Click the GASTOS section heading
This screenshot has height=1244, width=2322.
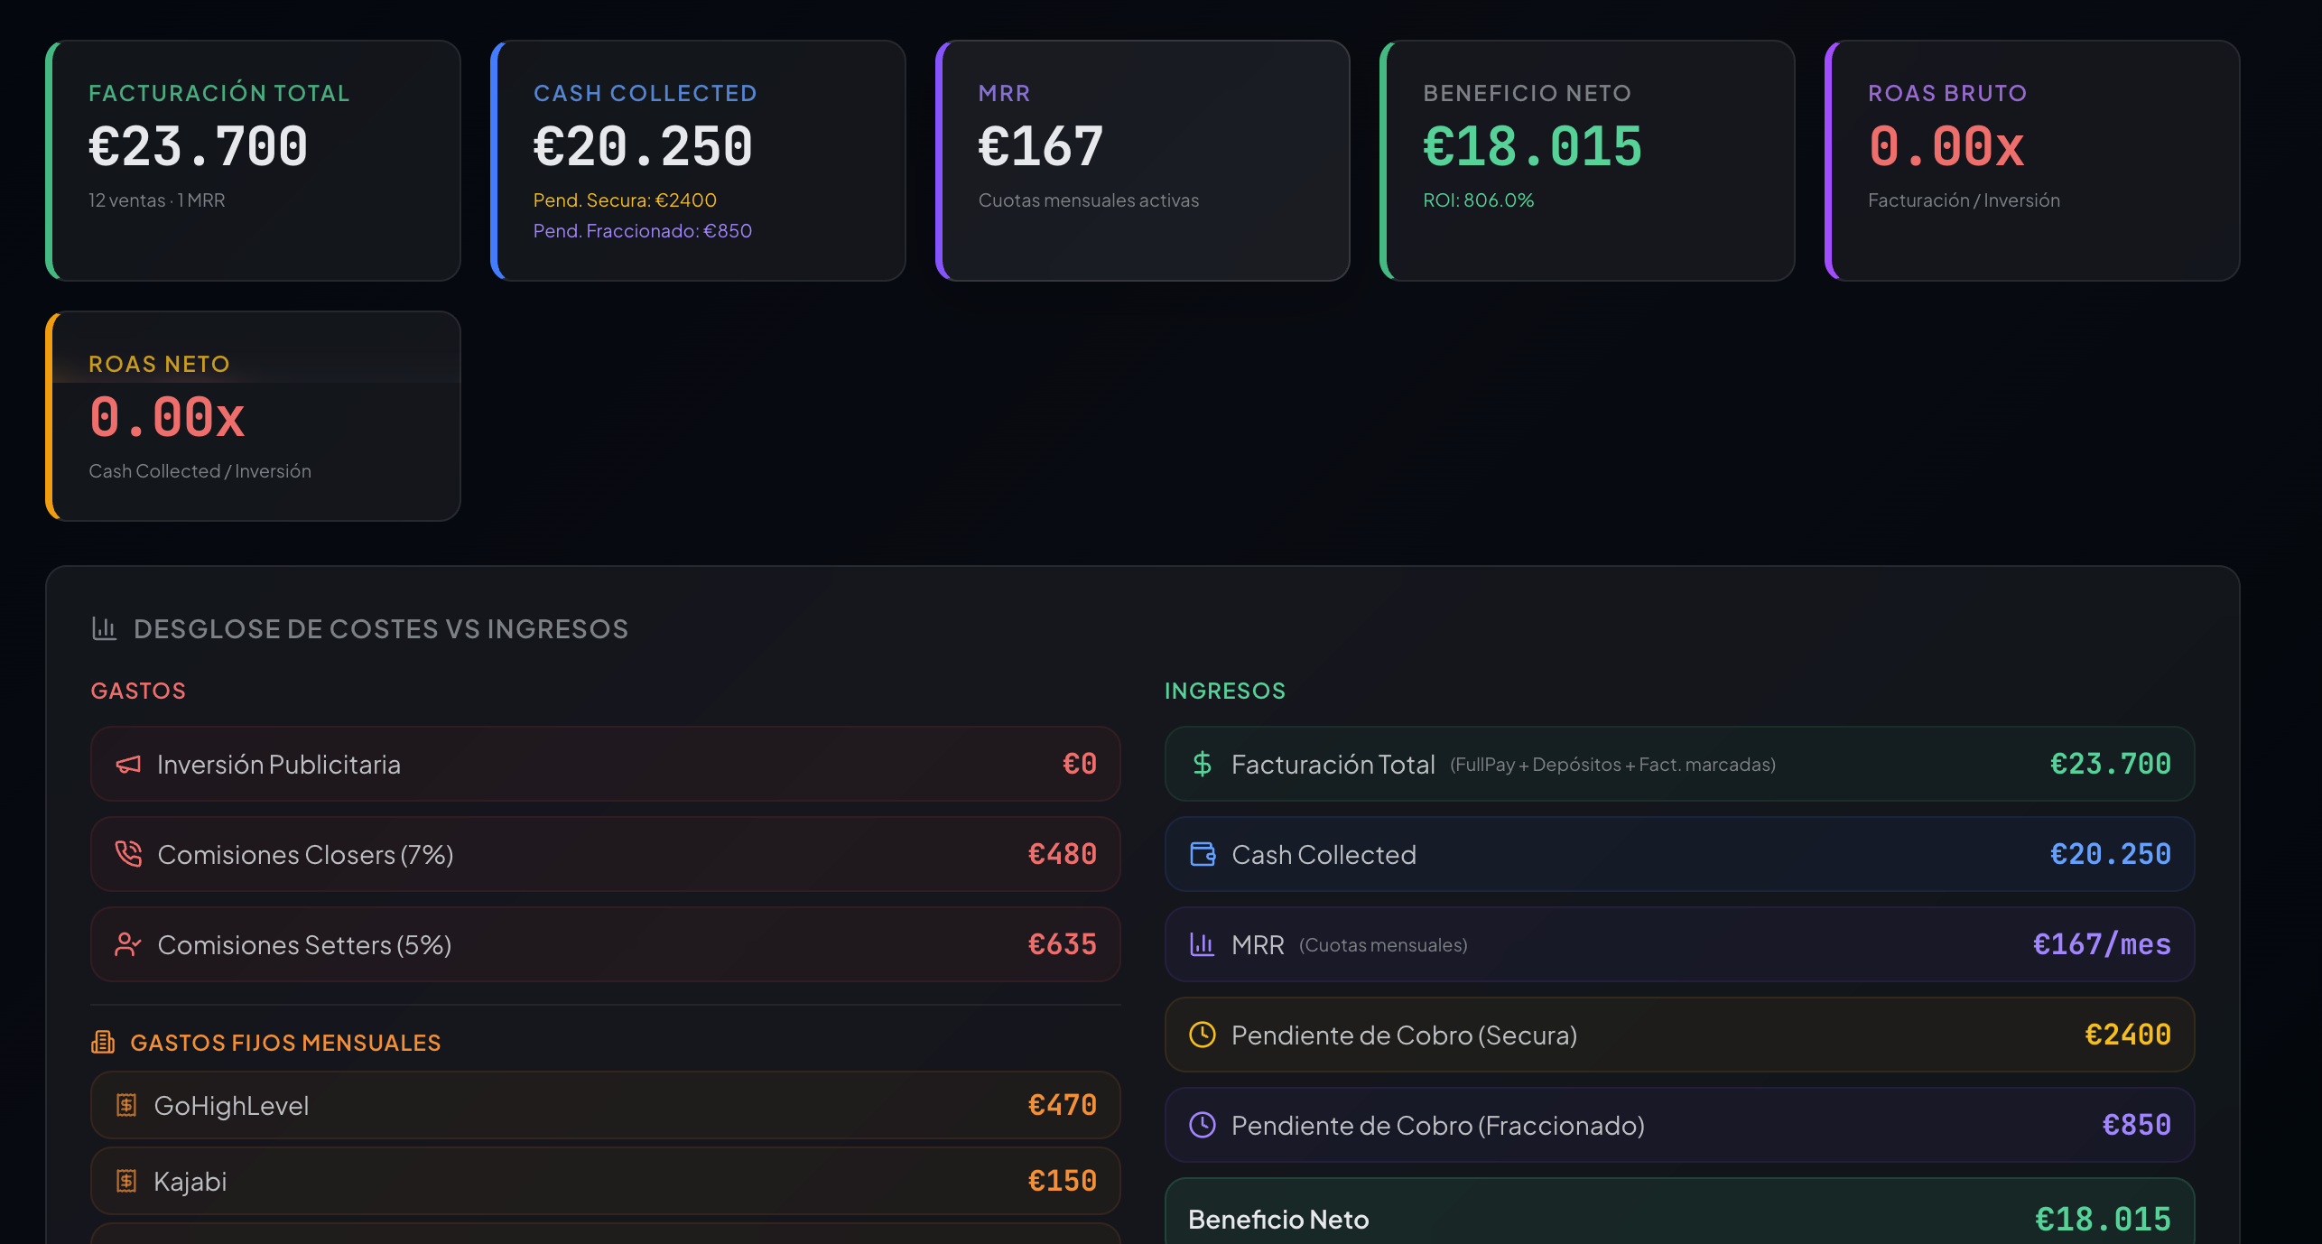[x=138, y=691]
